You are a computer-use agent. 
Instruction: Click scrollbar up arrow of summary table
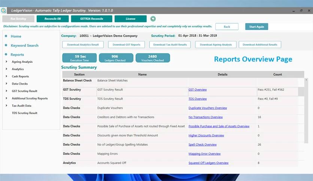306,80
